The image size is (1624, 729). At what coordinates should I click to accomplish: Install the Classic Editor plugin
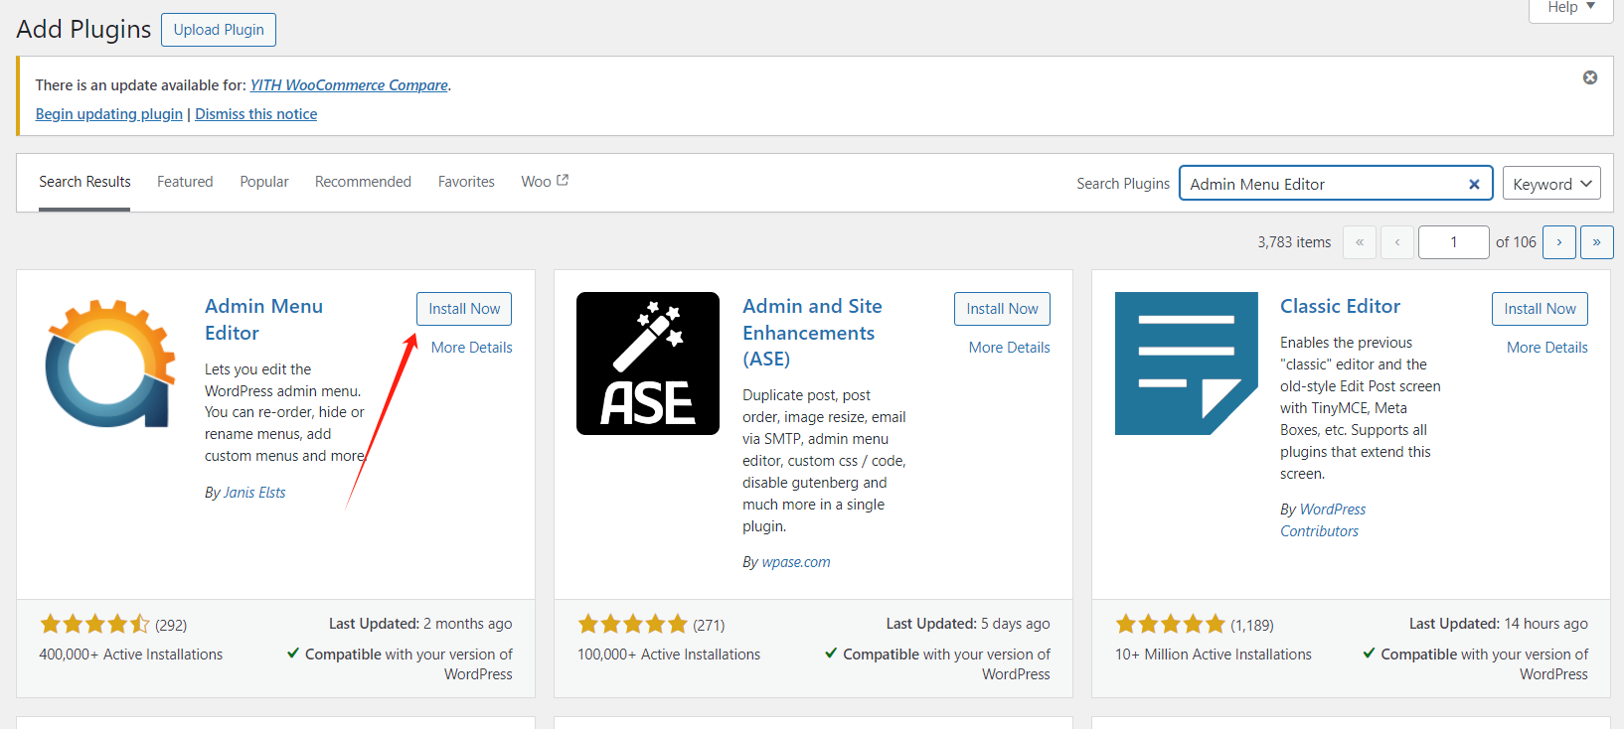(1540, 309)
